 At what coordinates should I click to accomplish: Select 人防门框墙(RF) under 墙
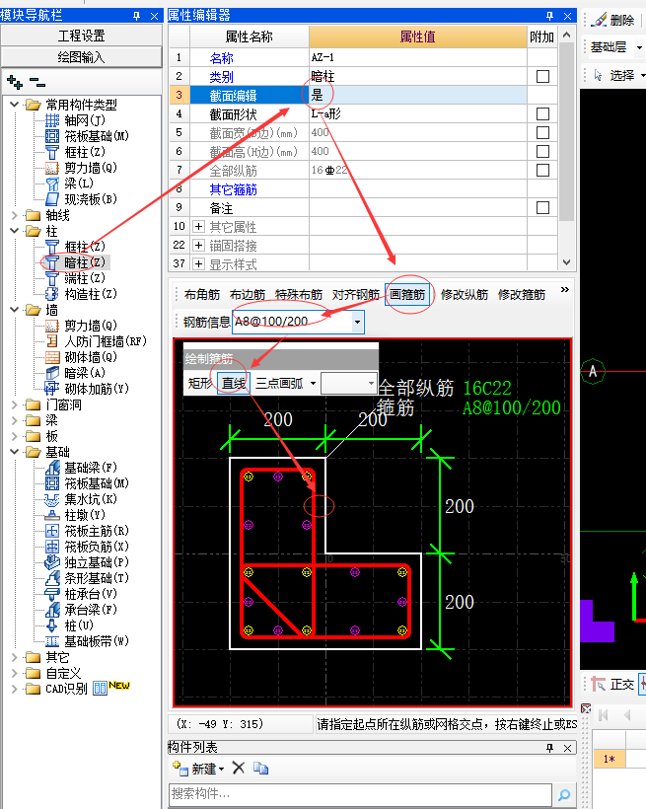106,341
